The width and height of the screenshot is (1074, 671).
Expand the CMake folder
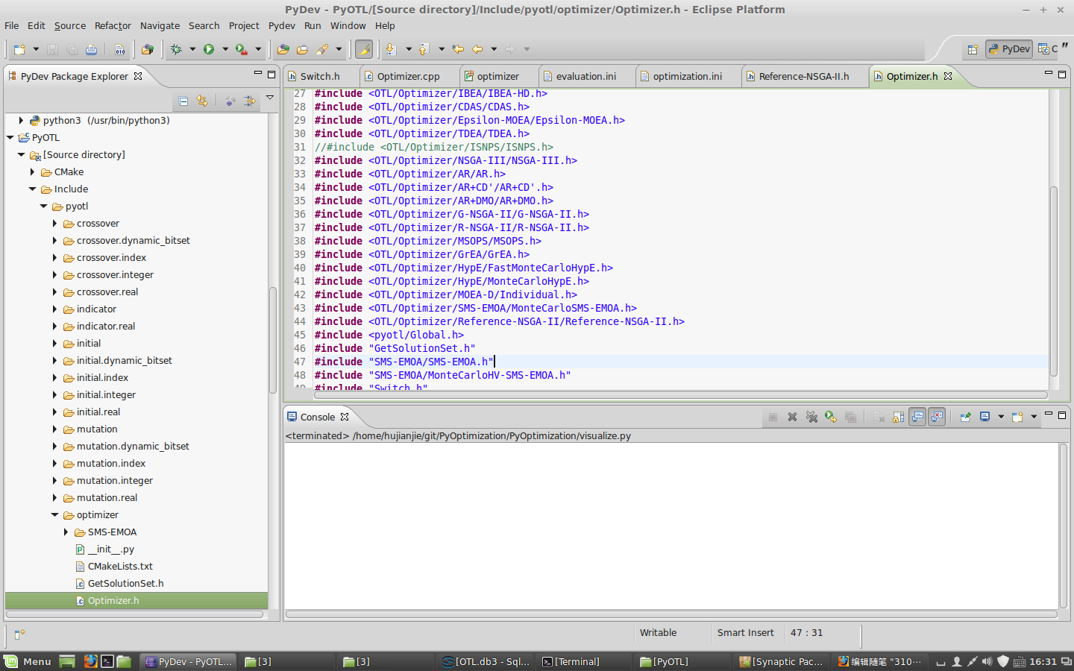tap(32, 172)
